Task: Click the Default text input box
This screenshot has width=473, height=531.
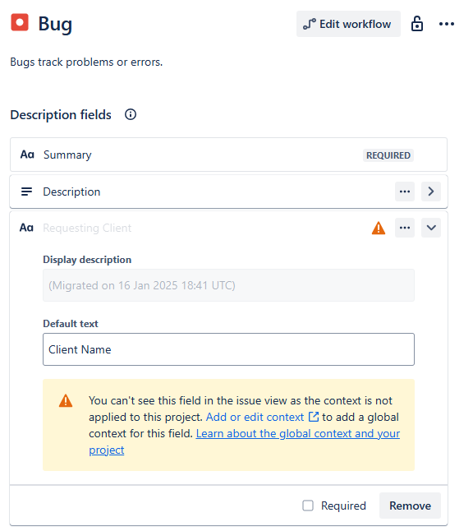Action: click(229, 349)
